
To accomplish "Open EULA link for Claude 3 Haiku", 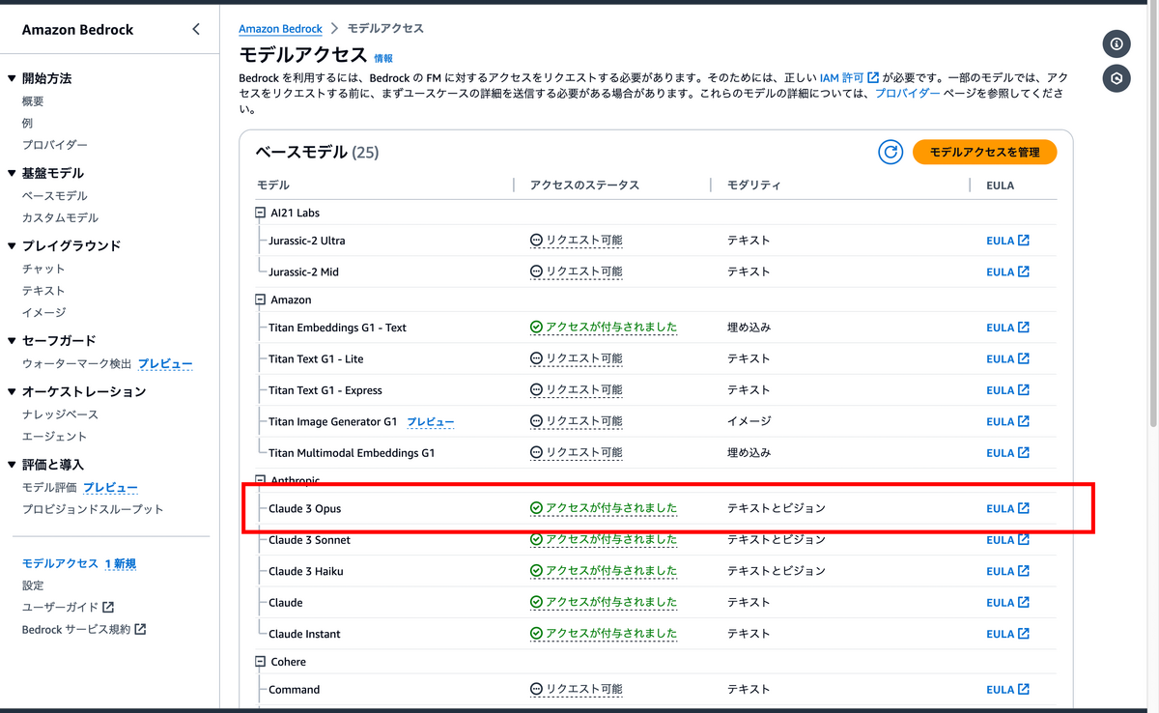I will tap(1007, 571).
